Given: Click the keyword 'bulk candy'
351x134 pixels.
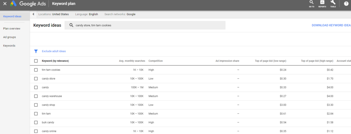Looking at the screenshot, I should coord(48,122).
